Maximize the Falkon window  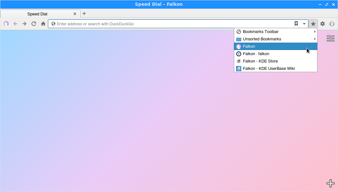pyautogui.click(x=327, y=4)
